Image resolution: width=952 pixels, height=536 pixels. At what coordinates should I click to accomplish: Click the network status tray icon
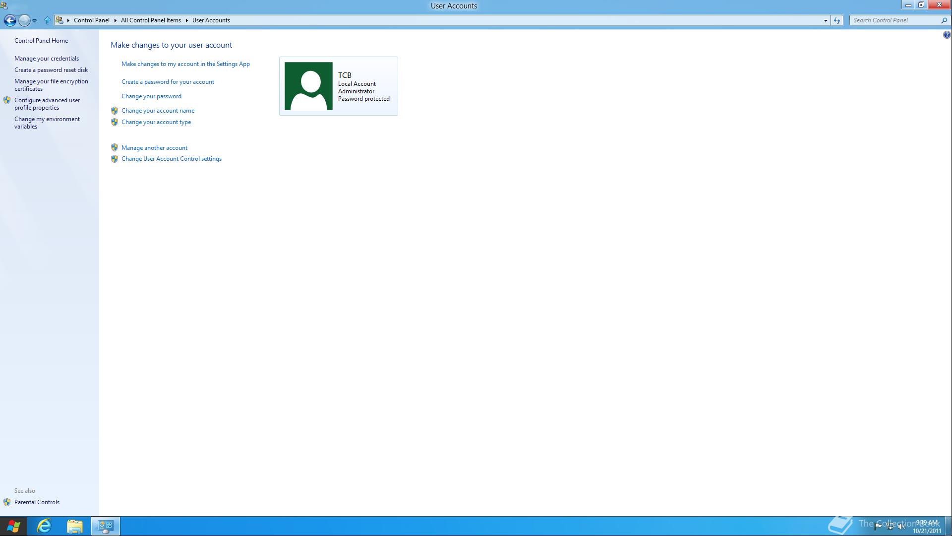pyautogui.click(x=890, y=526)
